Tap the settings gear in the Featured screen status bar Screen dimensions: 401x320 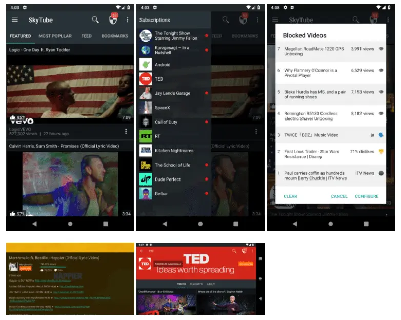[25, 7]
